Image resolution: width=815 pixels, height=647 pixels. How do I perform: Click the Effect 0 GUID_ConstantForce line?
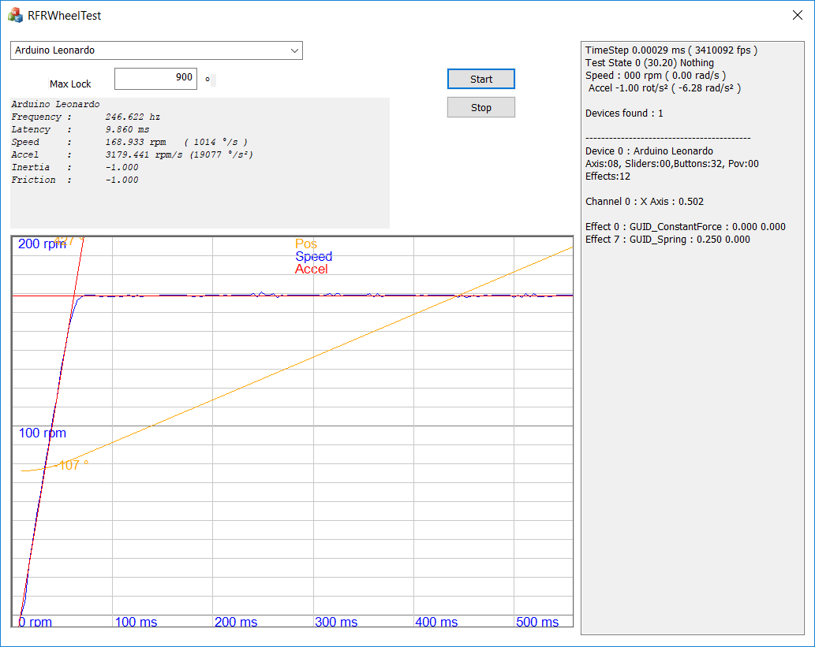(685, 227)
